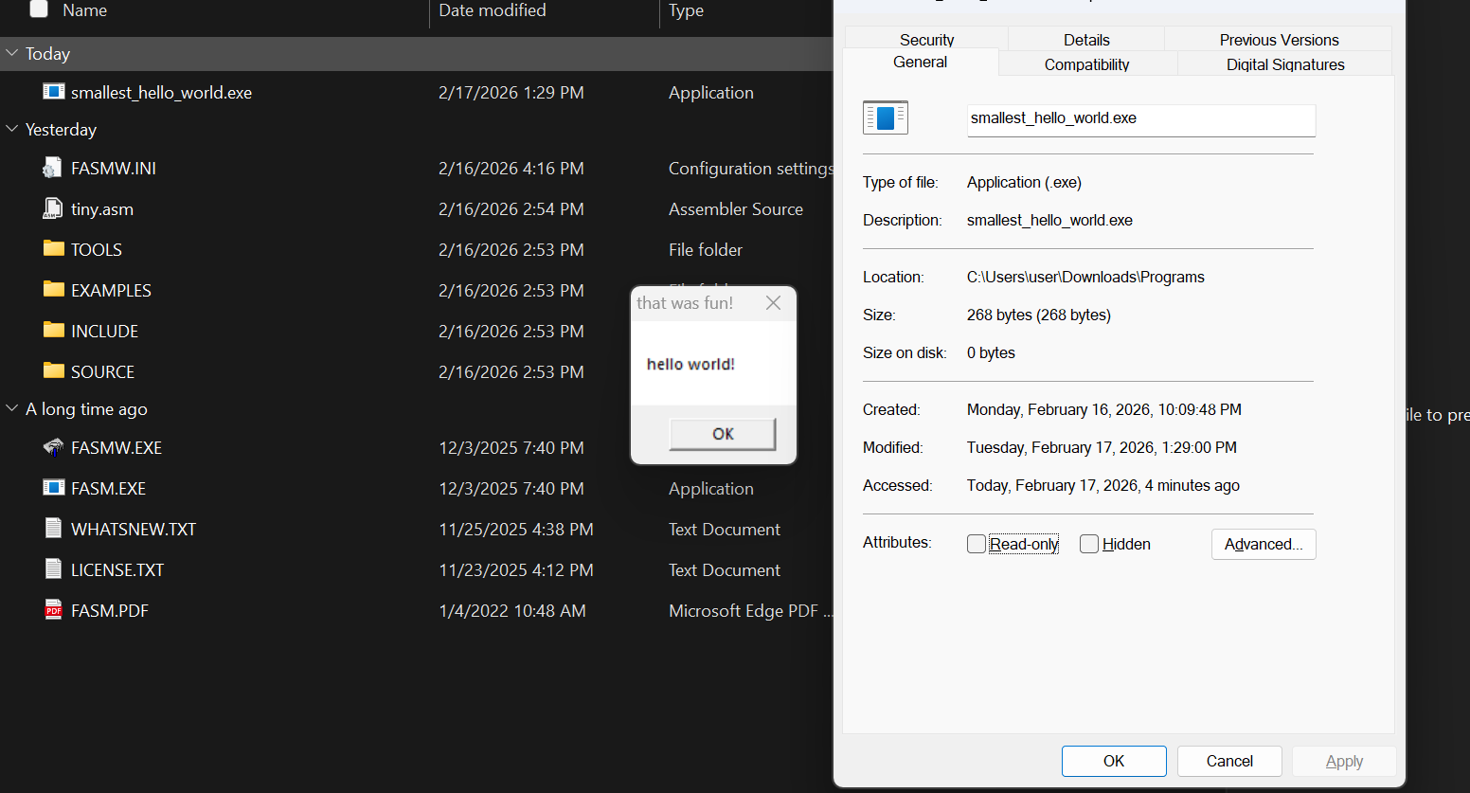Toggle the Hidden attribute checkbox
Viewport: 1470px width, 793px height.
coord(1089,544)
